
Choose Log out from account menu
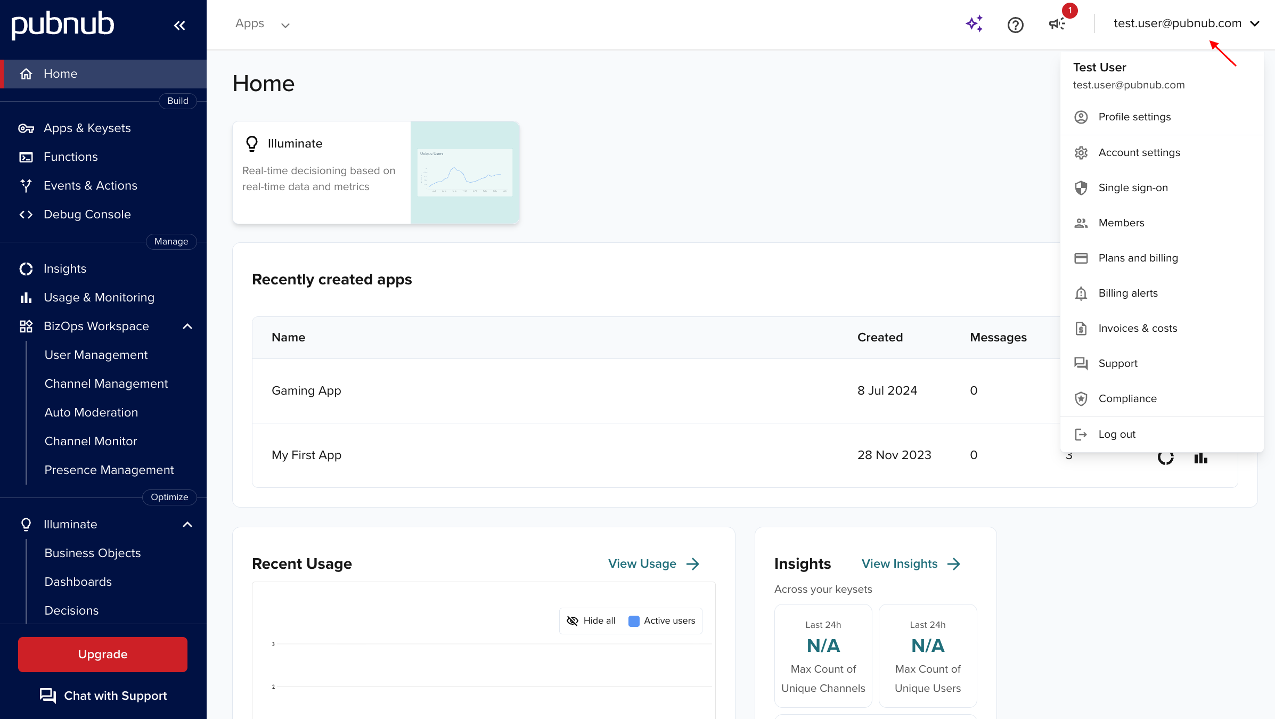click(x=1116, y=434)
